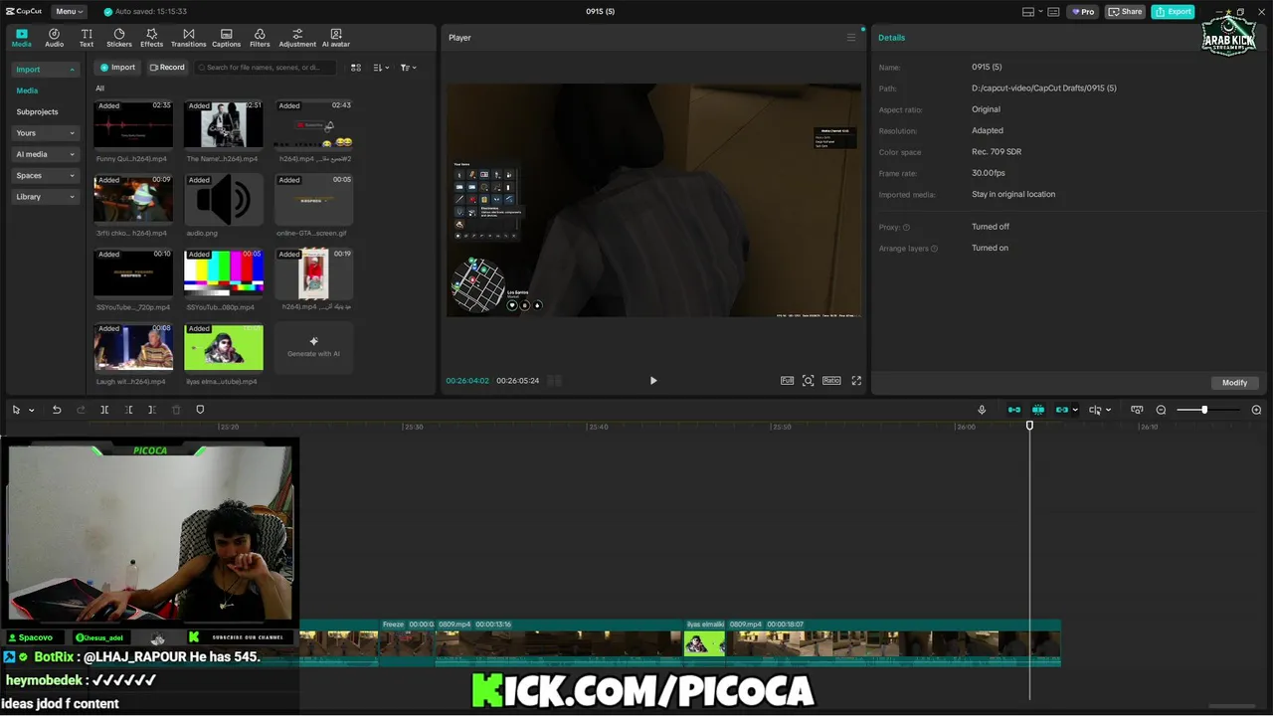Redo the last action
1273x716 pixels.
tap(81, 410)
